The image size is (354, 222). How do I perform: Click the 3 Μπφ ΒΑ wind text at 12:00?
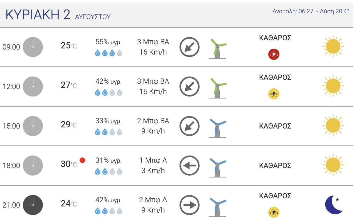[x=153, y=82]
